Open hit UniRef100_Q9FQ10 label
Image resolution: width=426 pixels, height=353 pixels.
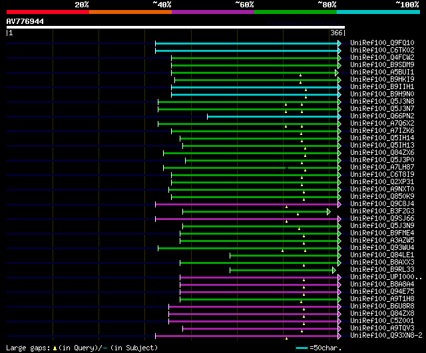pos(382,43)
